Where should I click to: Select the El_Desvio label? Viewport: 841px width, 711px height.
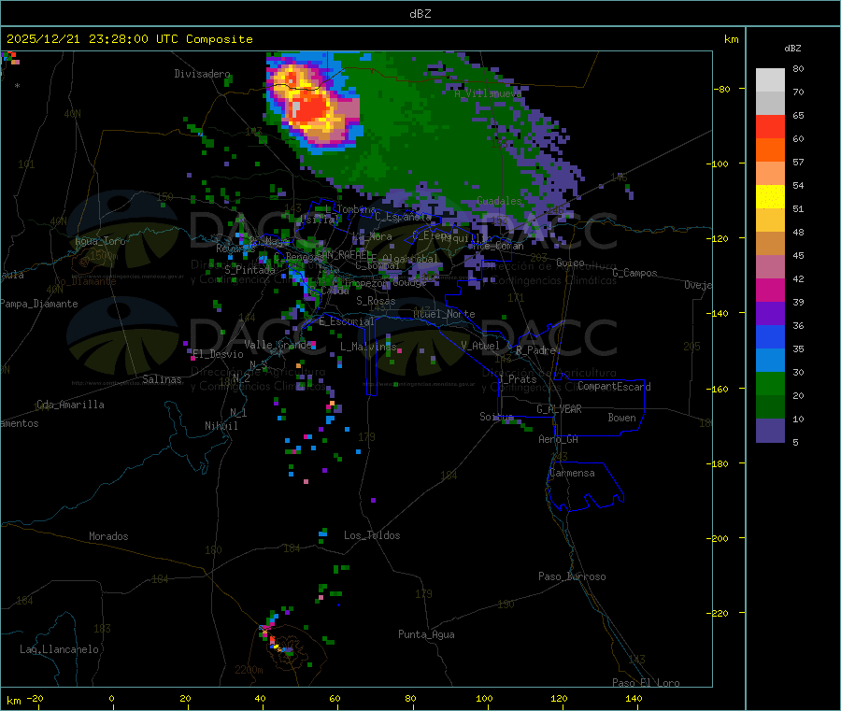coord(218,354)
